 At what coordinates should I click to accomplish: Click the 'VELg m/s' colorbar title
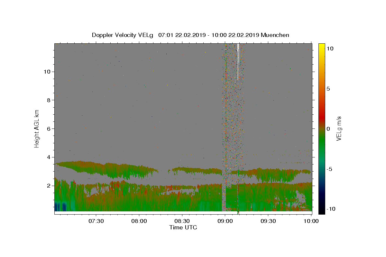point(339,128)
